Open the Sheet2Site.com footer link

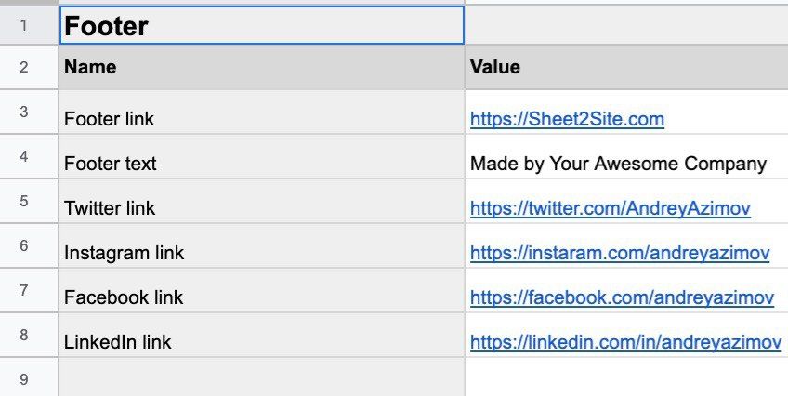[x=567, y=119]
